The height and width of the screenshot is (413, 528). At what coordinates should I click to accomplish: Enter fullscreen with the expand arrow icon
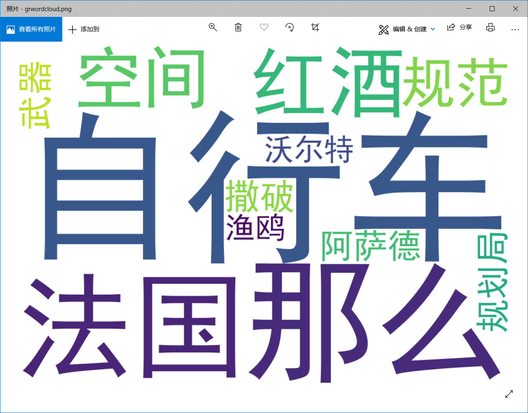click(509, 394)
